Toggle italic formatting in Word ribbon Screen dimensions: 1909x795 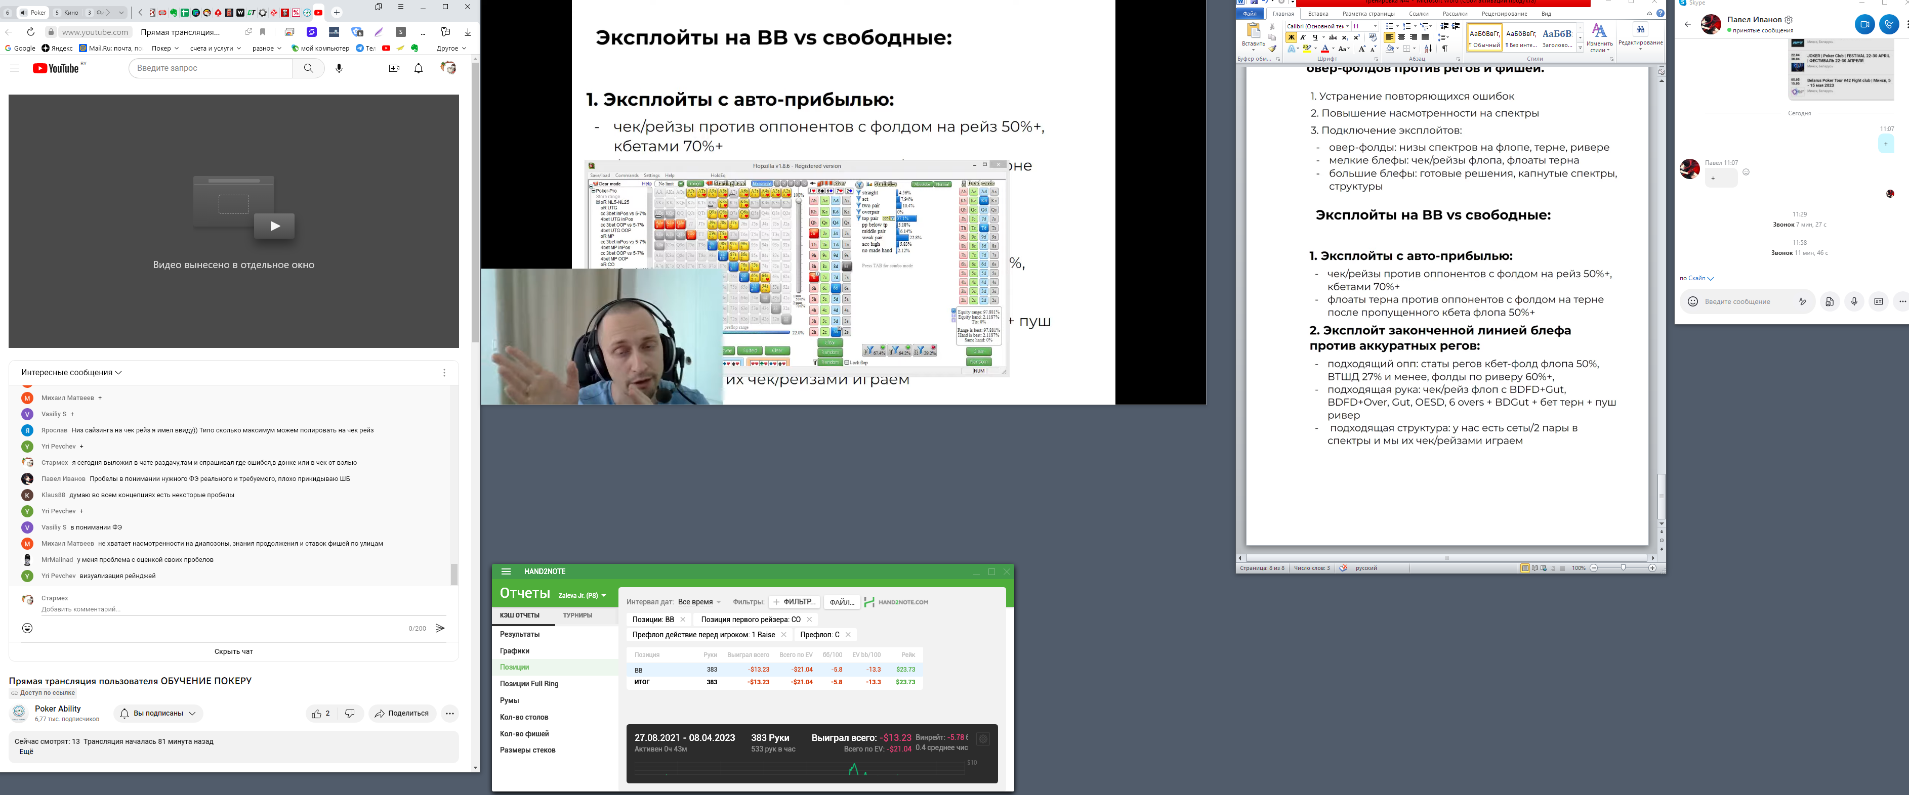click(x=1304, y=37)
